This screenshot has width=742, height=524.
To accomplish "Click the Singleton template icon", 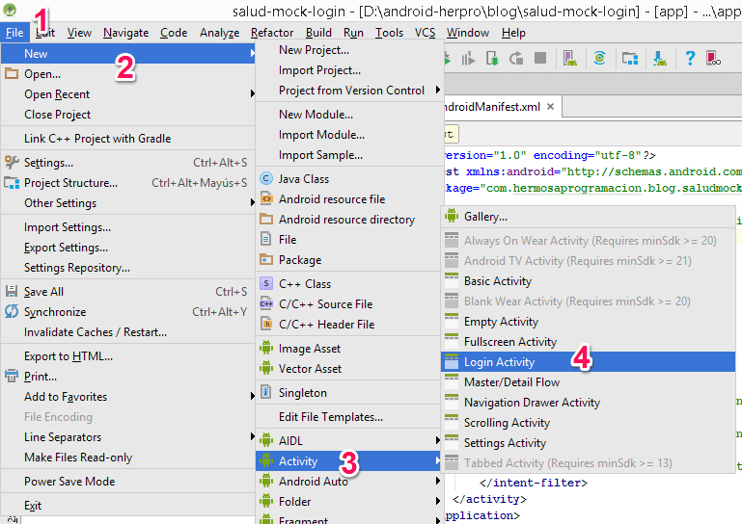I will [x=266, y=392].
